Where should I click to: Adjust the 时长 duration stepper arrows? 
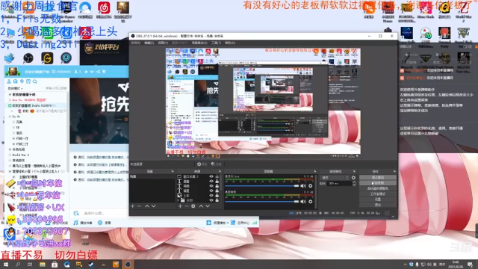coord(354,183)
